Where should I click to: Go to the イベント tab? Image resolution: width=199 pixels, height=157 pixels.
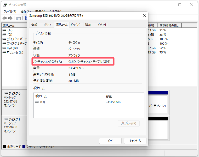click(x=102, y=25)
